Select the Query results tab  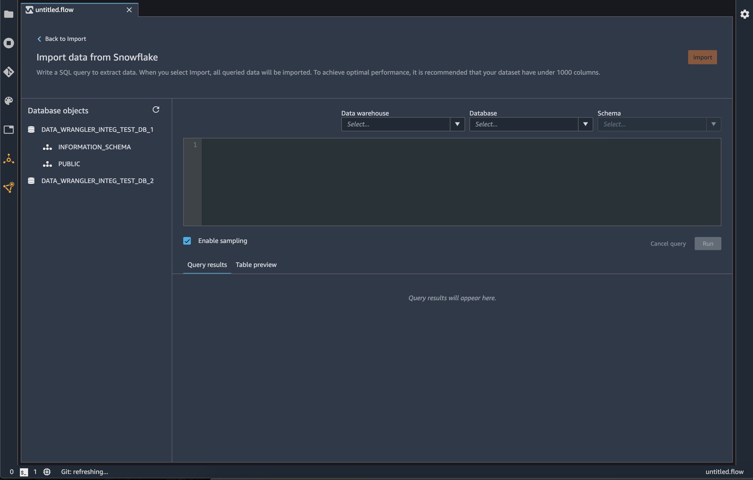click(207, 265)
